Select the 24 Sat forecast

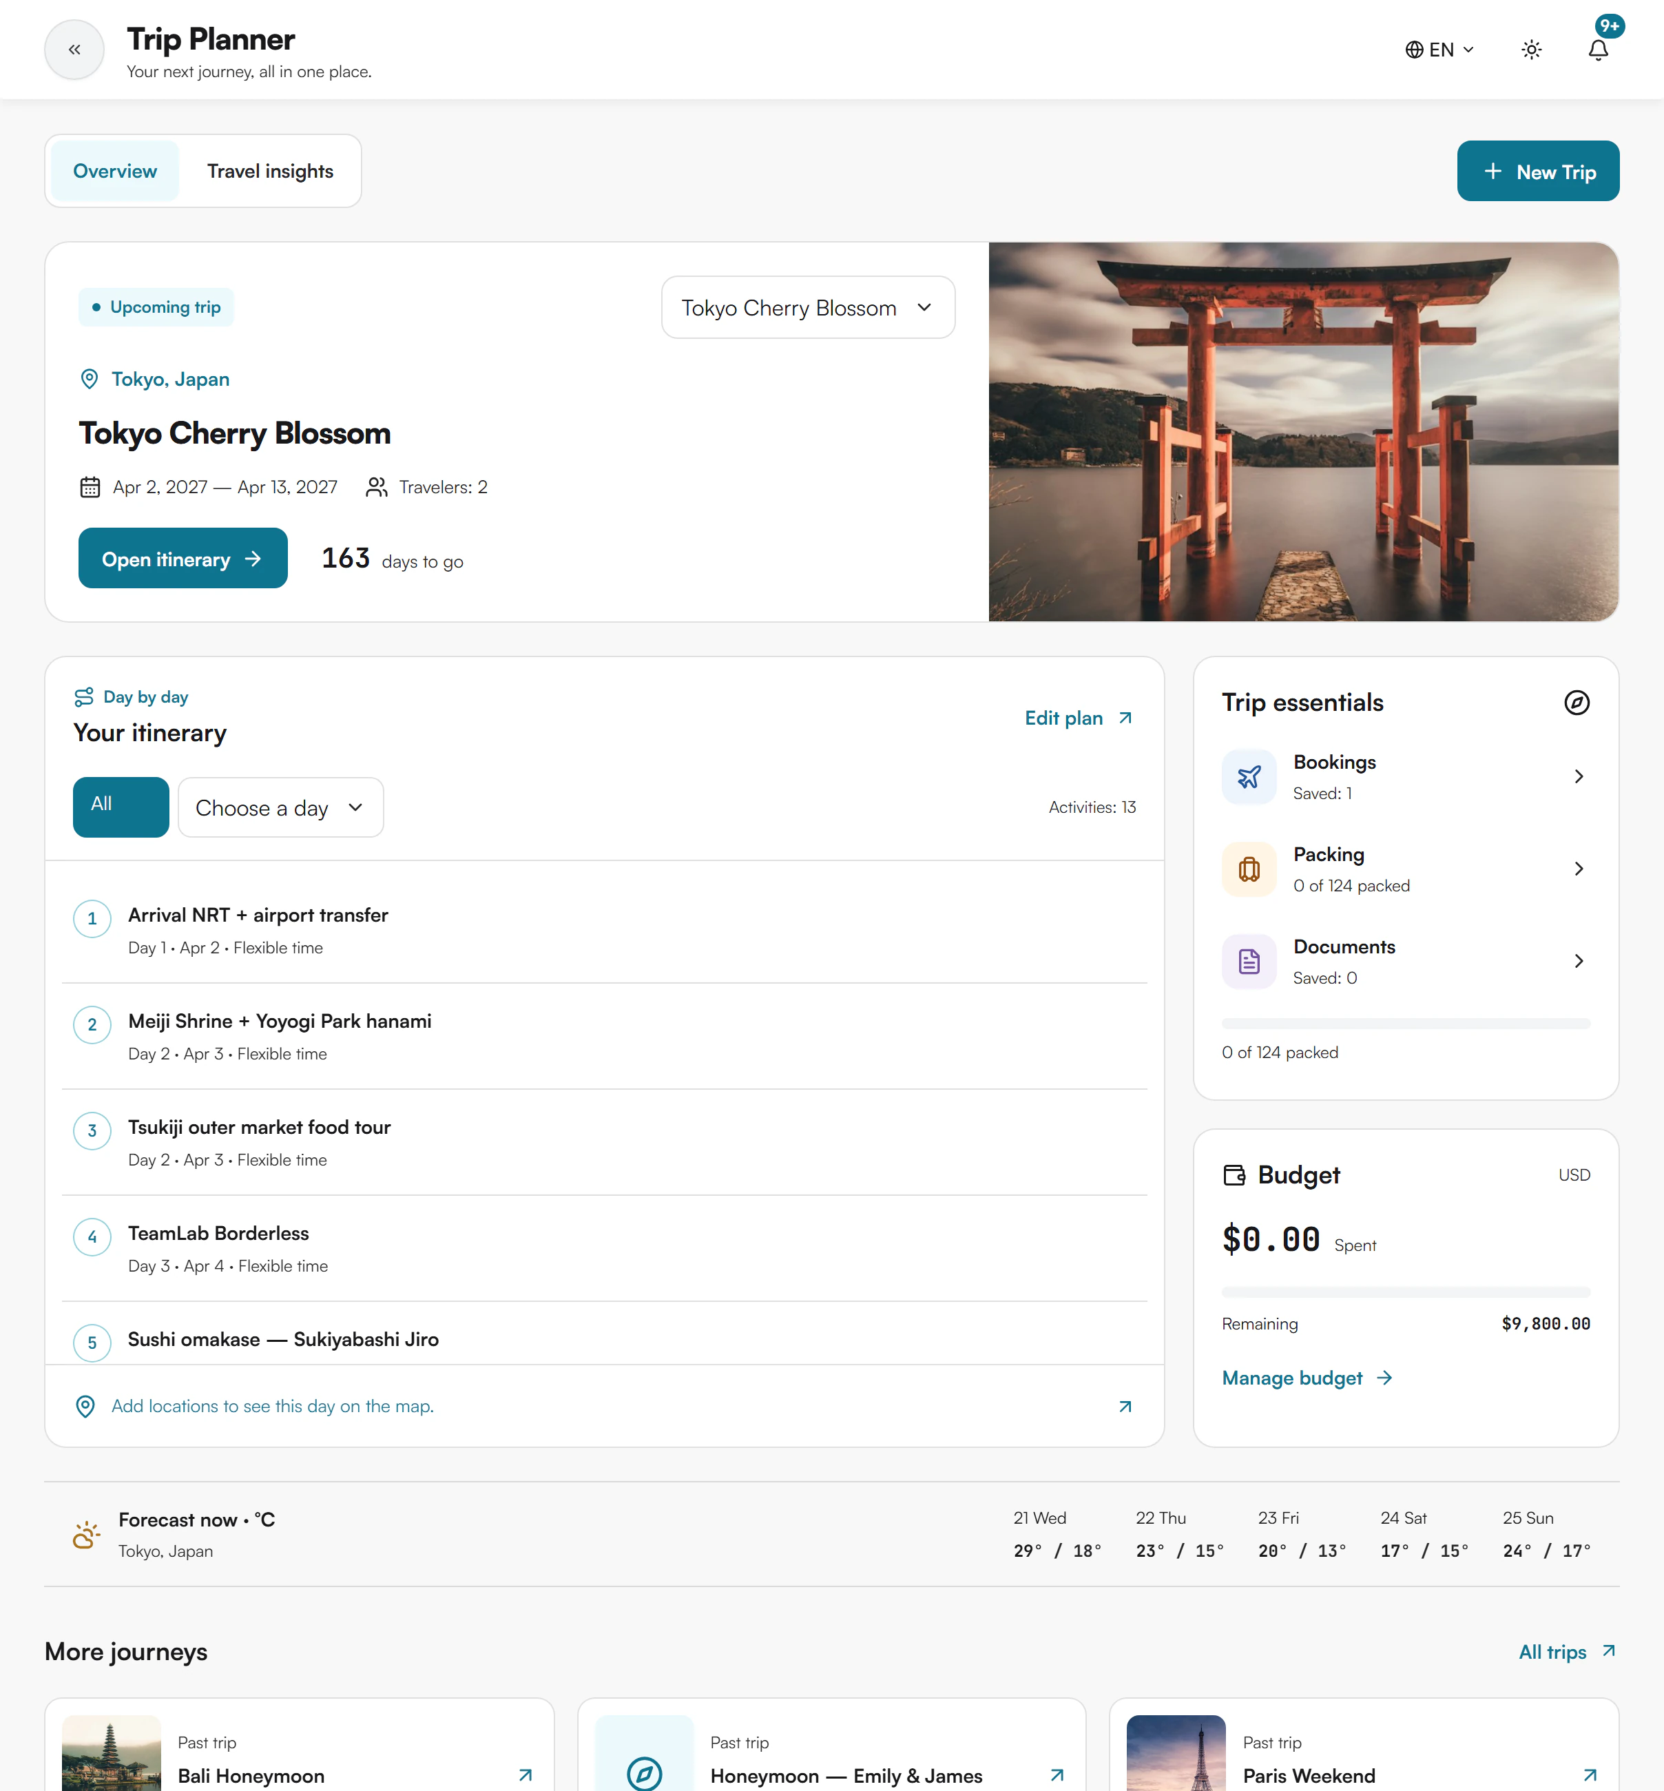(x=1424, y=1534)
